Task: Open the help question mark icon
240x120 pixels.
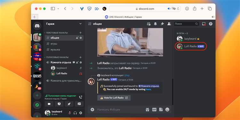Action: pyautogui.click(x=211, y=24)
